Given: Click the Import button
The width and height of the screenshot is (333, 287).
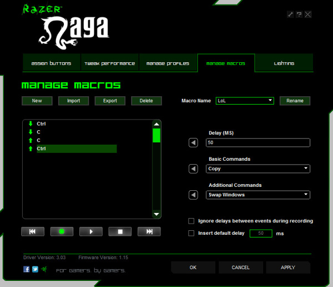Looking at the screenshot, I should (73, 101).
